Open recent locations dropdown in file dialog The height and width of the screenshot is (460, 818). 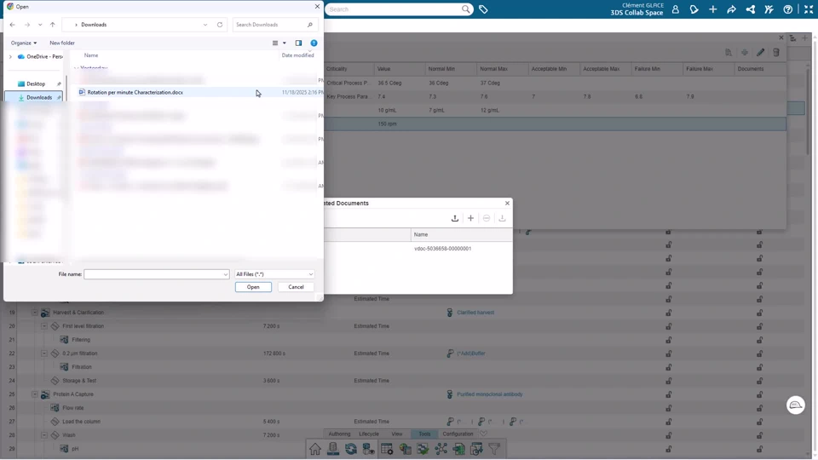(x=40, y=25)
